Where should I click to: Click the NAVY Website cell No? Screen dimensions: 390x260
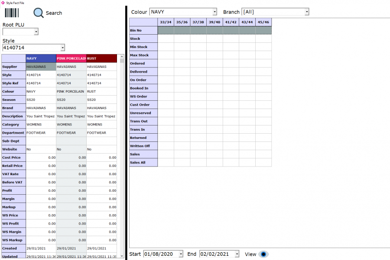(x=41, y=149)
